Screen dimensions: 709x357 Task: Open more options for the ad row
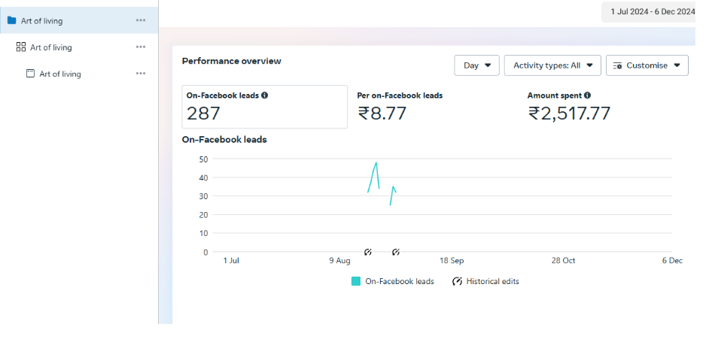141,74
